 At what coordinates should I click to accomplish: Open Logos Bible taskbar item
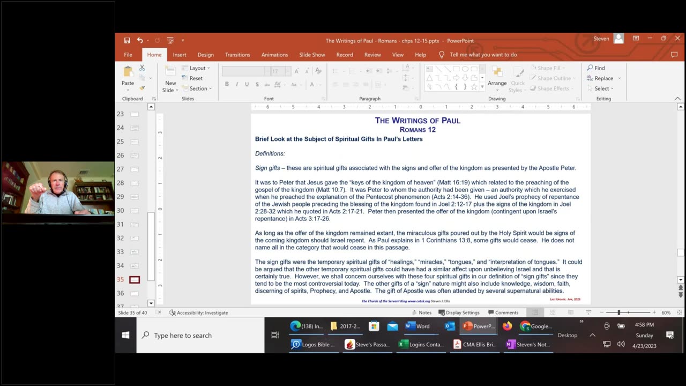click(x=313, y=344)
